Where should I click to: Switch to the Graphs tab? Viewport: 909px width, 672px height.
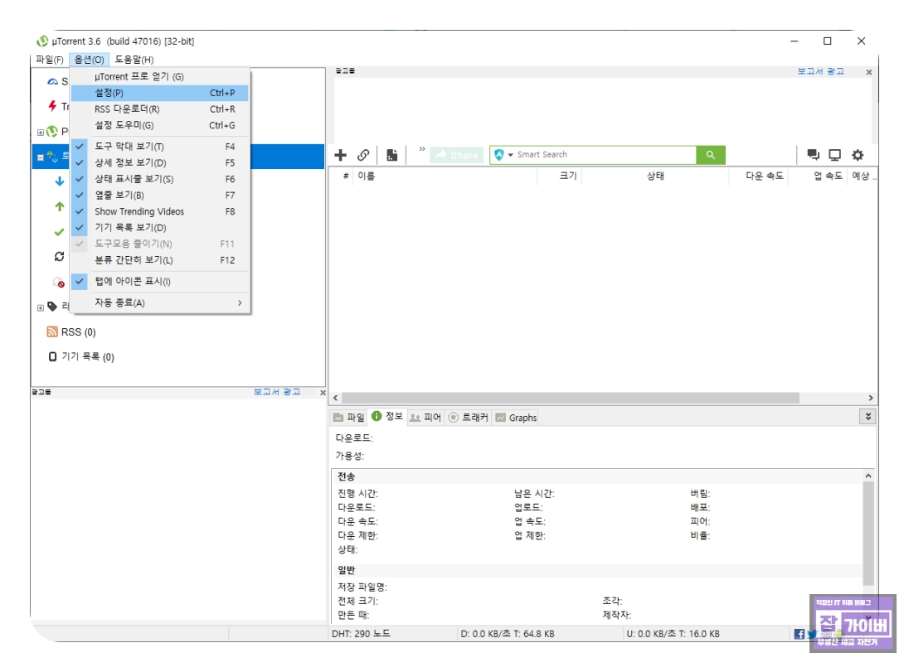tap(516, 418)
